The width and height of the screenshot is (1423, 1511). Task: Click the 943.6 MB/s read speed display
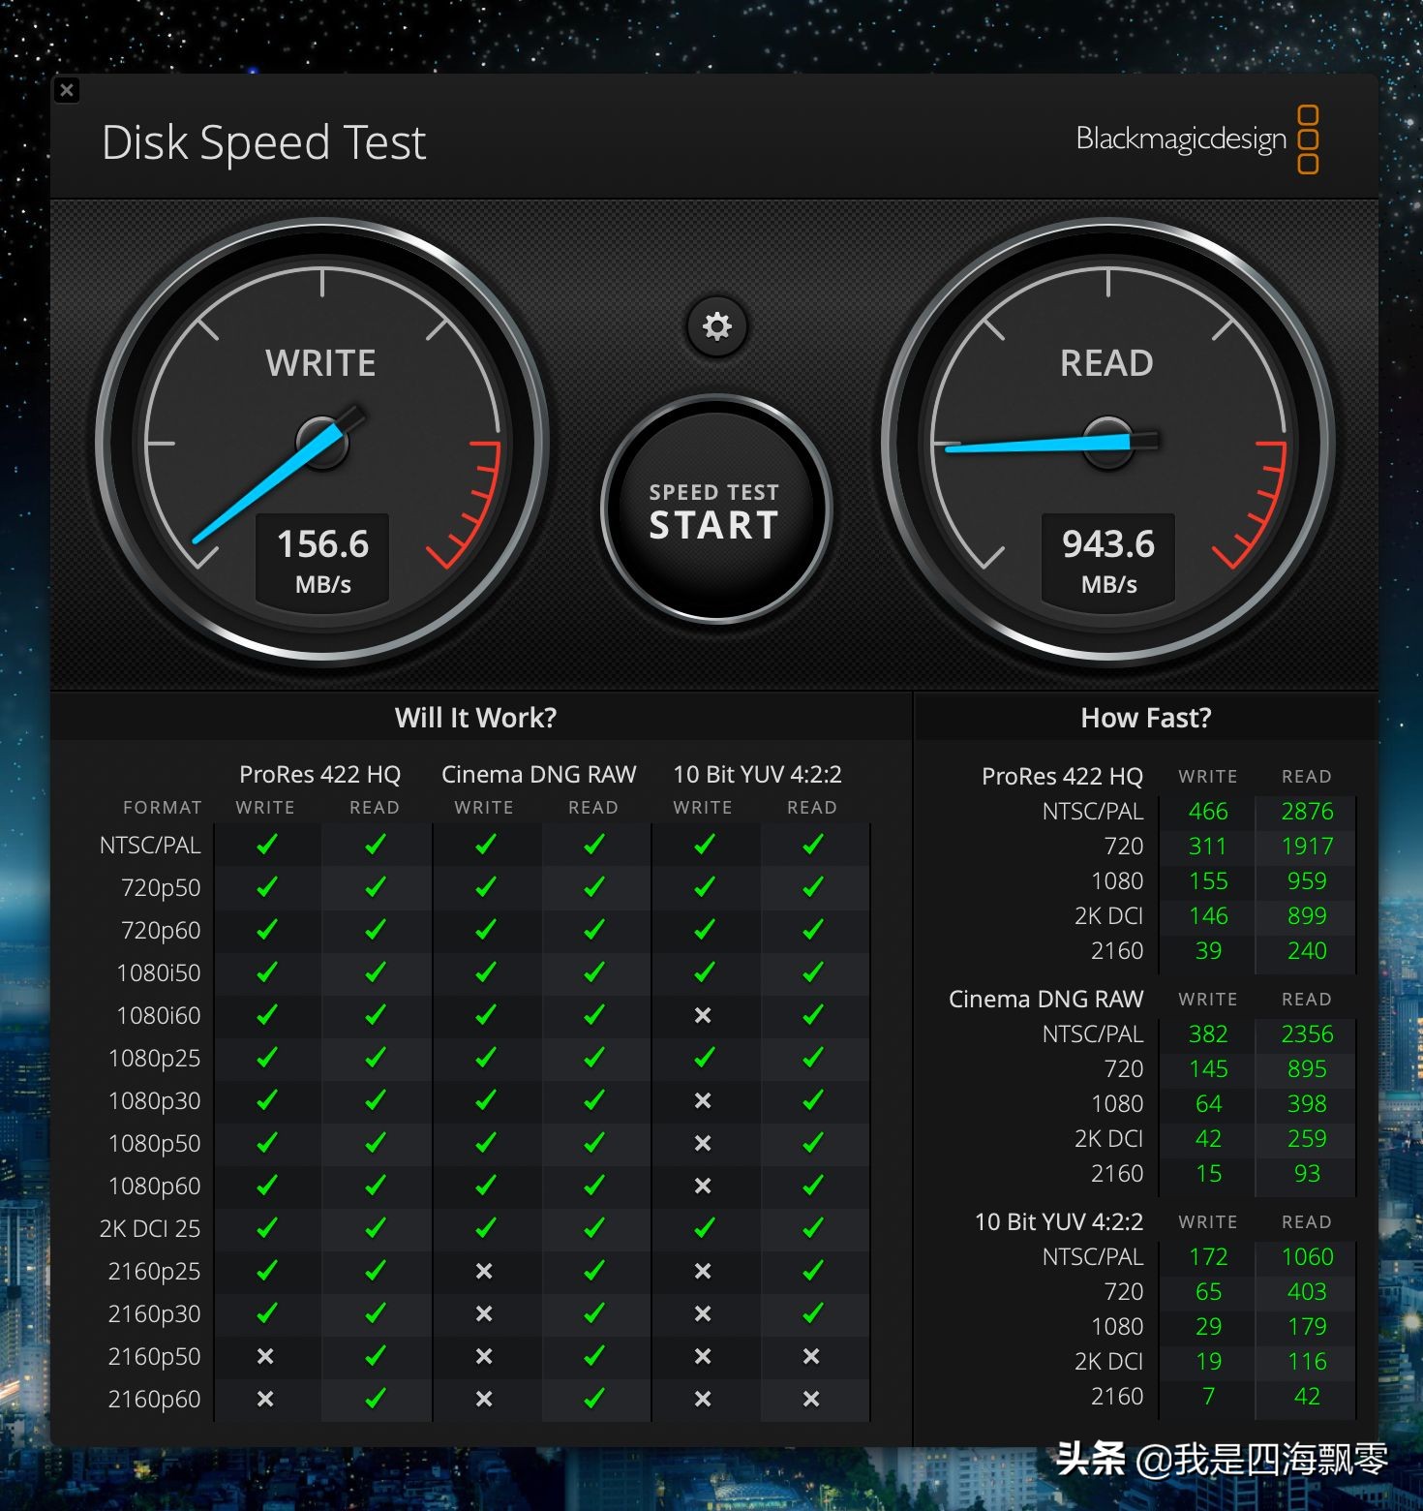tap(1106, 560)
